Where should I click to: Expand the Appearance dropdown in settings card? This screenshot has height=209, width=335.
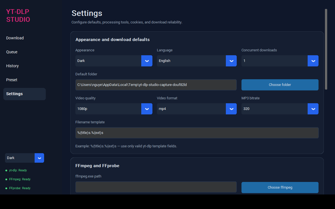point(114,61)
